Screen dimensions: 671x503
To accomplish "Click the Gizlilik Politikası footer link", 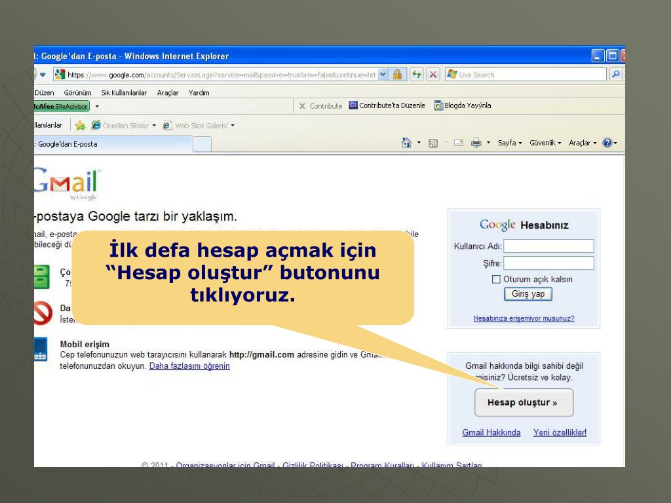I will coord(313,464).
